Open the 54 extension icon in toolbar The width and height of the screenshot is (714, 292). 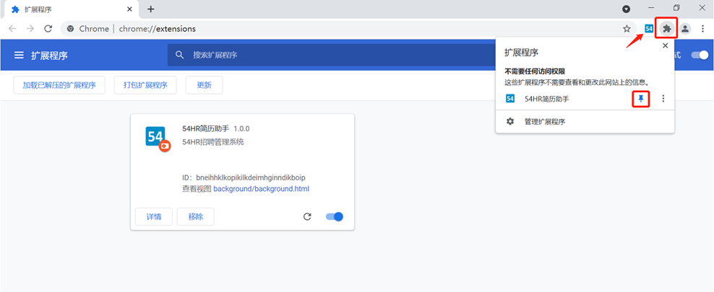649,29
